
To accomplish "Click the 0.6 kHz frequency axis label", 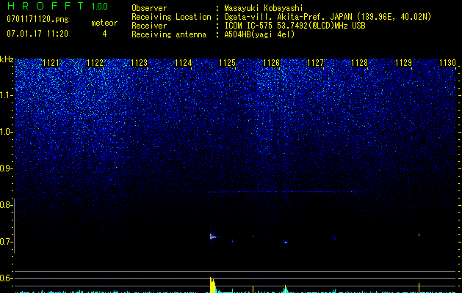I will click(x=6, y=278).
